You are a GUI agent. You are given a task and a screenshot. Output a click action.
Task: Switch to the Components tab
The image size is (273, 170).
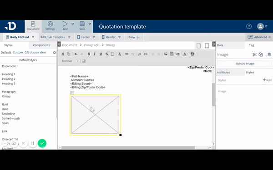[x=41, y=45]
